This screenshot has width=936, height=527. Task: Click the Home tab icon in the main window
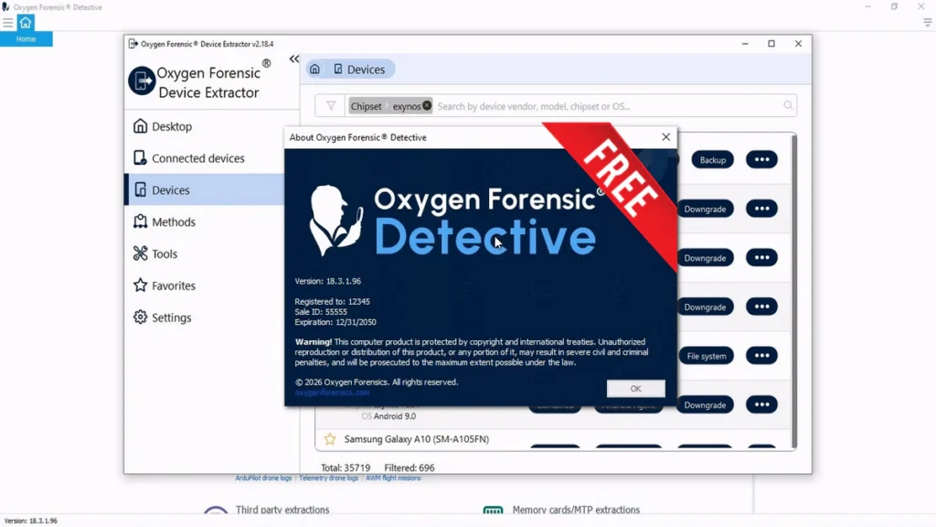(26, 23)
